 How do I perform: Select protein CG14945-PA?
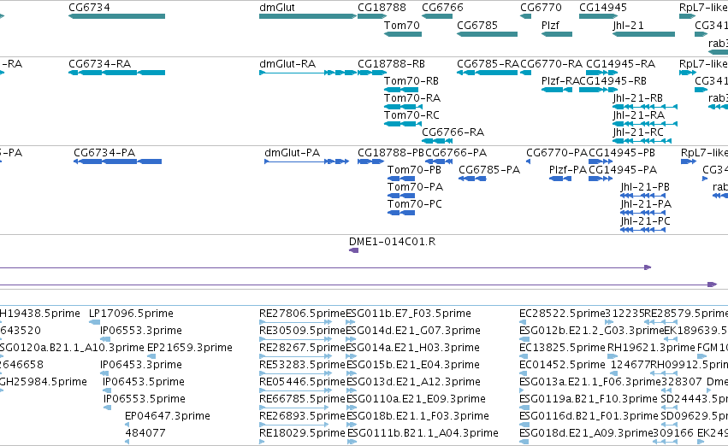623,170
